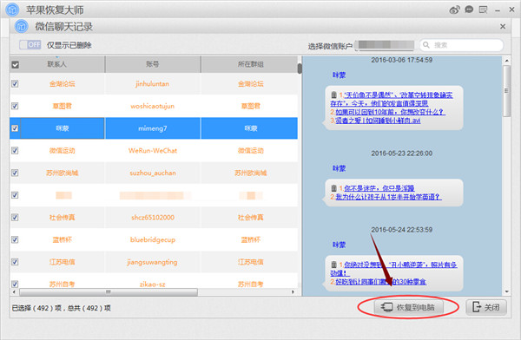Sort by the 账号 column header
521x340 pixels.
click(153, 64)
